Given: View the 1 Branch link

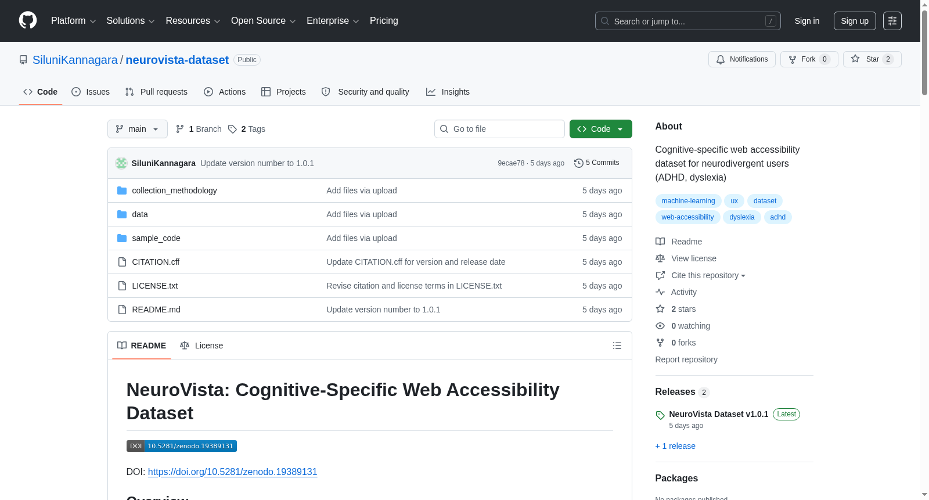Looking at the screenshot, I should tap(199, 129).
